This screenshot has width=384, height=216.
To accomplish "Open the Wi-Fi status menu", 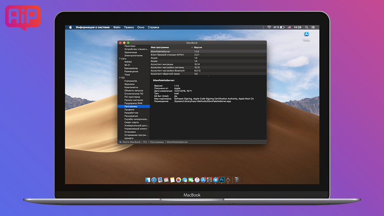I will tap(269, 27).
